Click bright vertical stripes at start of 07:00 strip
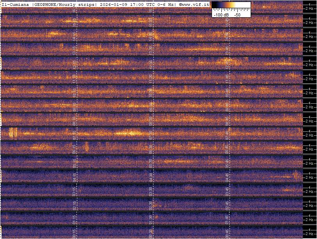 point(13,133)
